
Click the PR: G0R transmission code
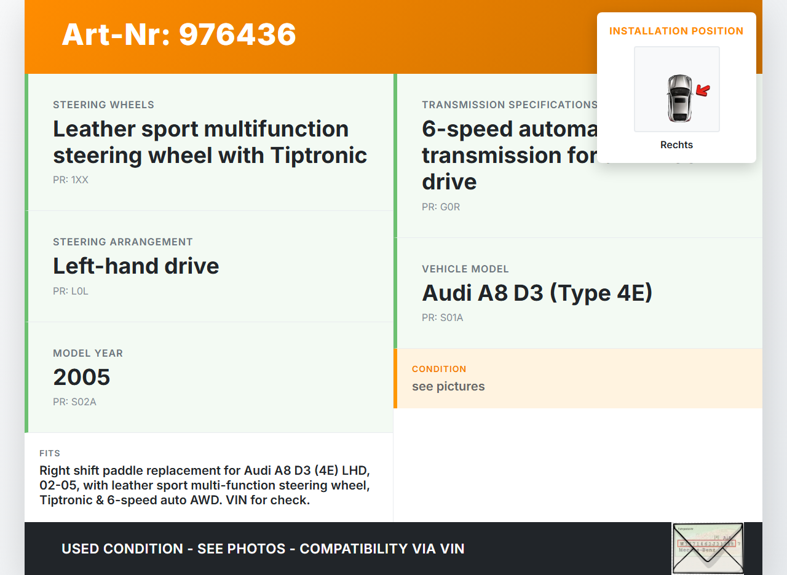[x=441, y=207]
